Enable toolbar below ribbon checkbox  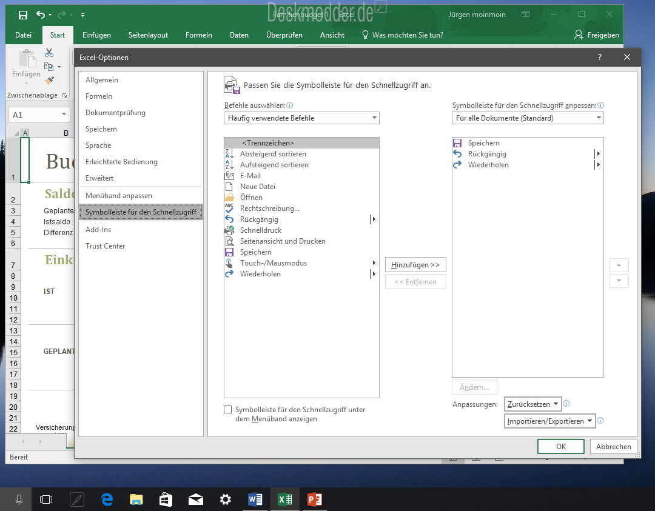point(227,410)
